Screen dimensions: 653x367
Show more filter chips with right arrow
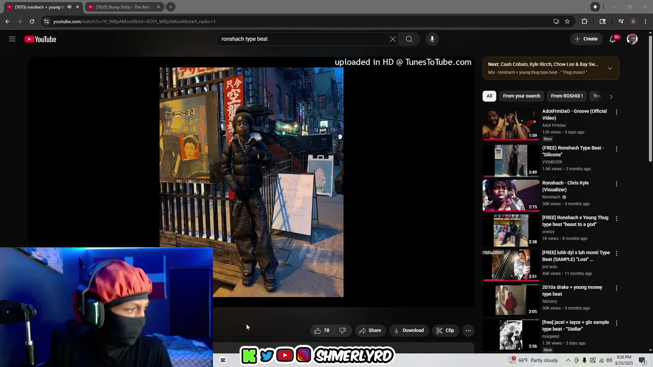[611, 96]
